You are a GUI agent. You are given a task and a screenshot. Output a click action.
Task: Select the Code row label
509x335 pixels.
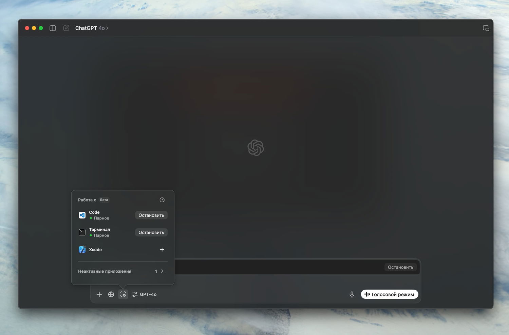[x=94, y=212]
